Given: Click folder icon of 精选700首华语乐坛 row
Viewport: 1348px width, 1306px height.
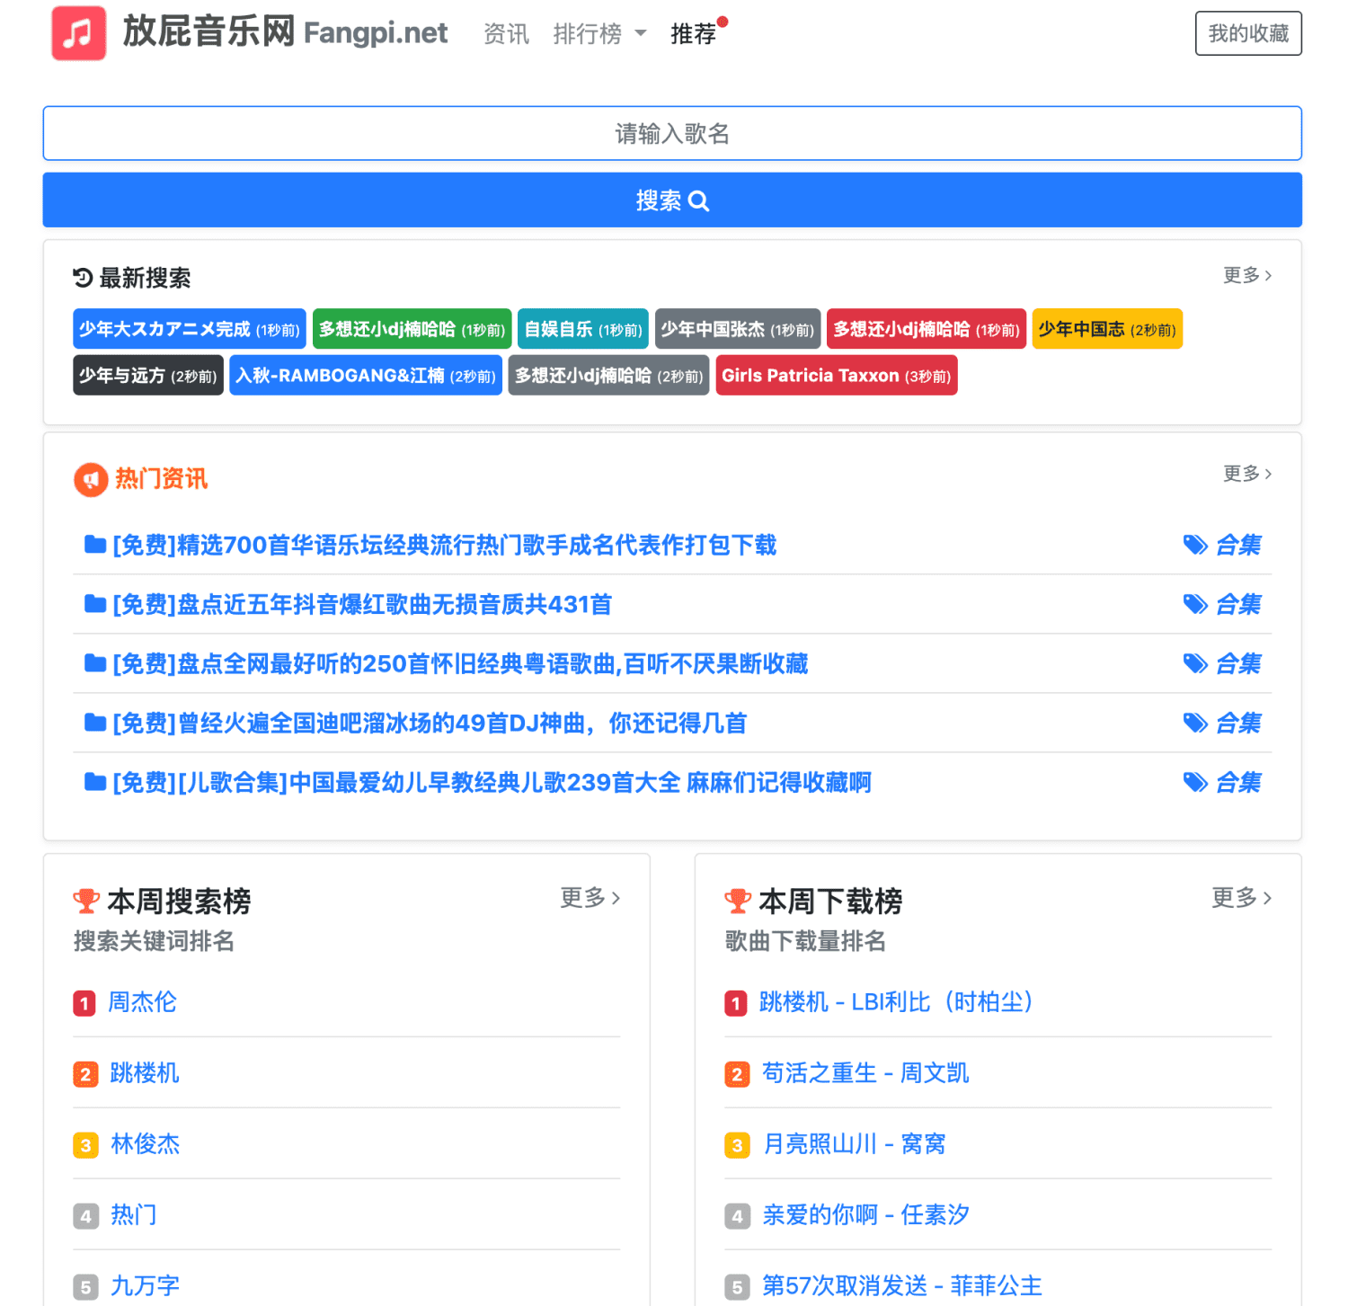Looking at the screenshot, I should coord(95,545).
